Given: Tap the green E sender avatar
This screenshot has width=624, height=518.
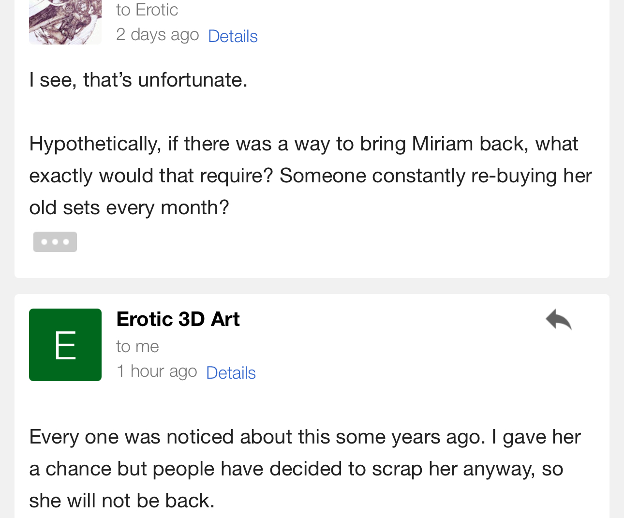Looking at the screenshot, I should [x=65, y=345].
